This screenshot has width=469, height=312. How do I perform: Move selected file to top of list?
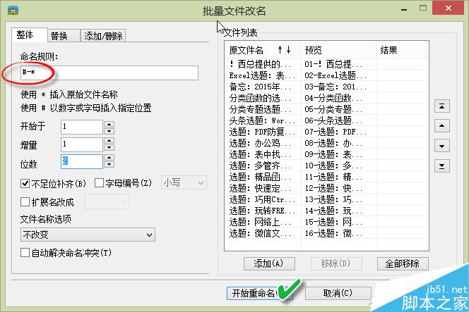(441, 106)
